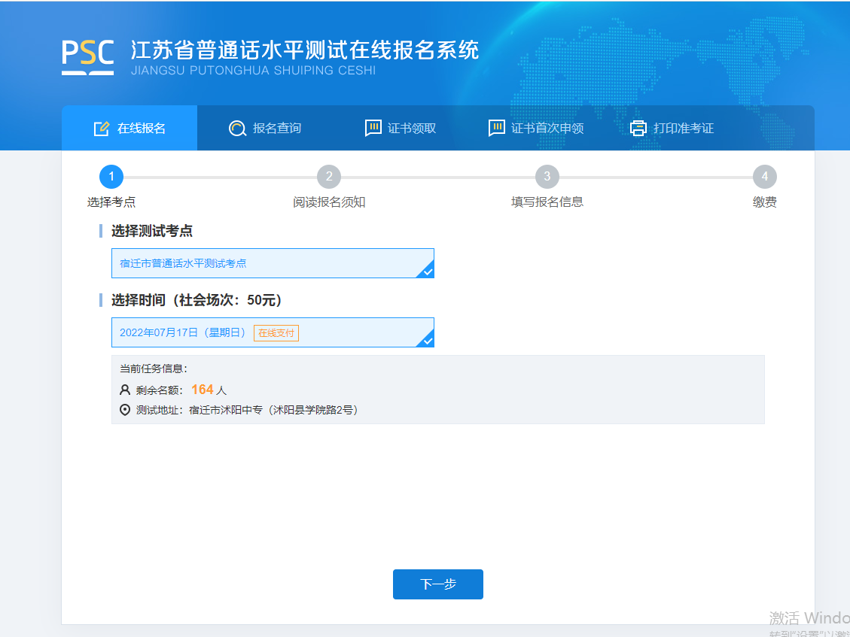Click the magnifier icon beside 报名查询
Screen dimensions: 850x637
coord(237,129)
